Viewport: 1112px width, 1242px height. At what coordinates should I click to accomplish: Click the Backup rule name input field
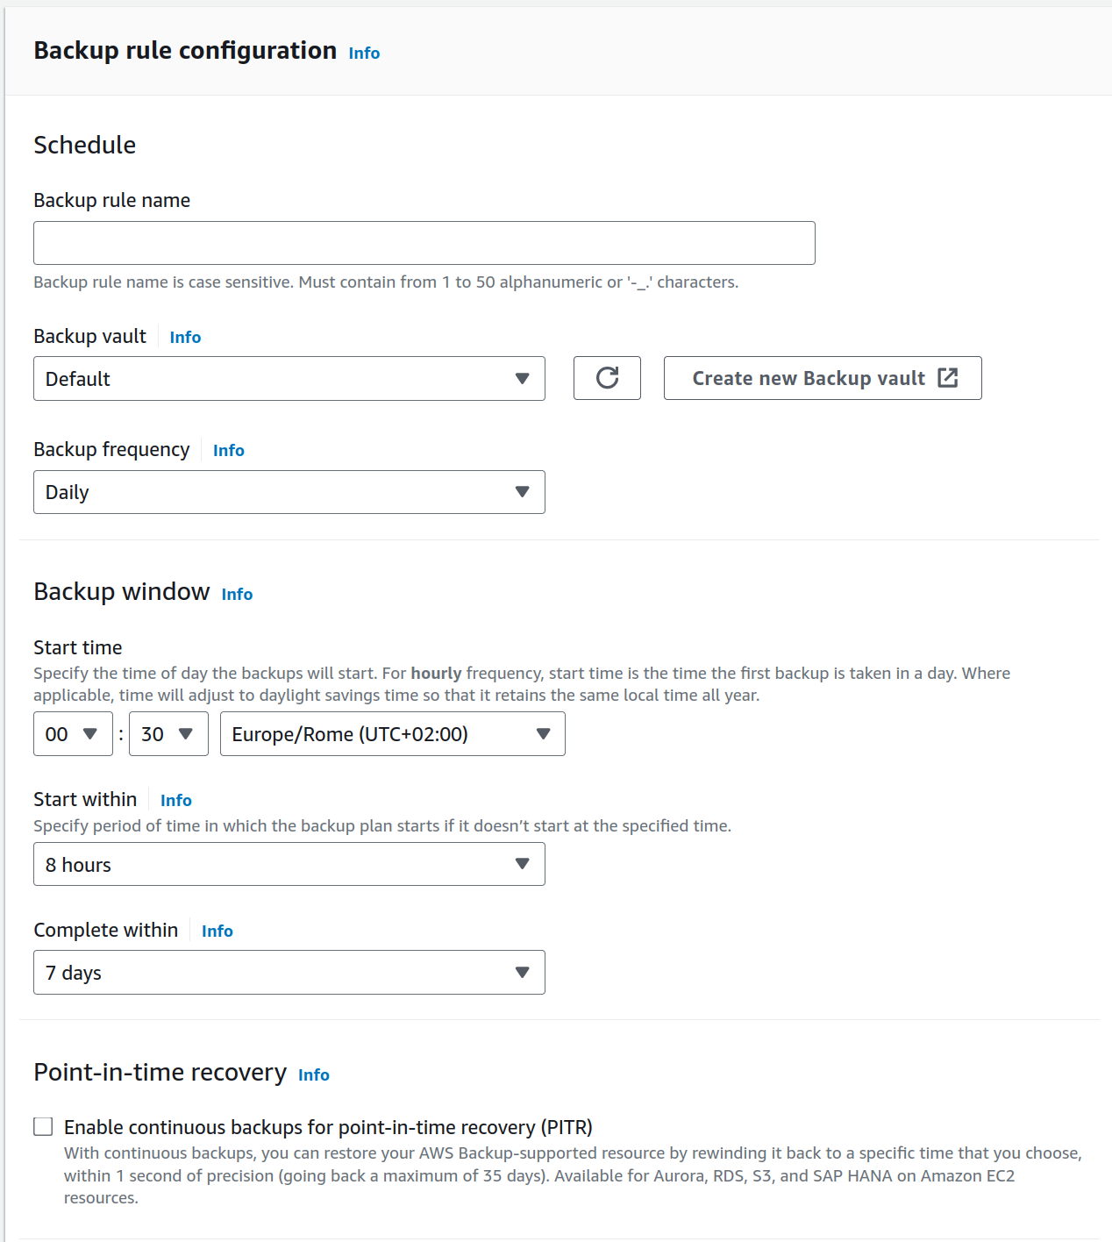click(424, 242)
